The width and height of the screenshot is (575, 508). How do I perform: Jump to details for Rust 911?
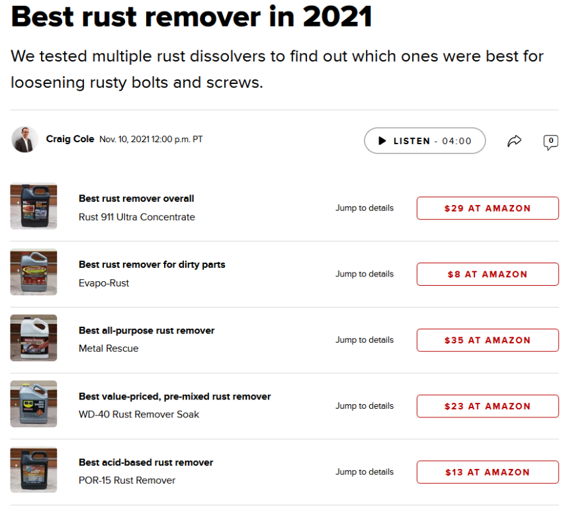tap(364, 208)
